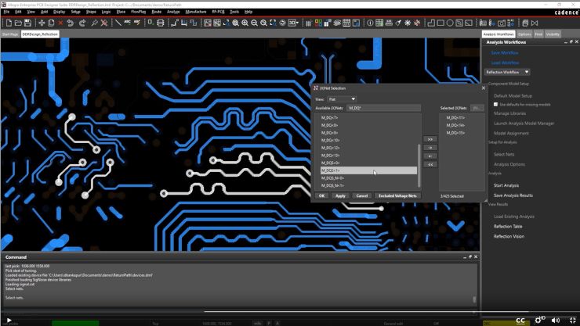Click the Start Analysis link
Viewport: 580px width, 326px height.
[506, 185]
